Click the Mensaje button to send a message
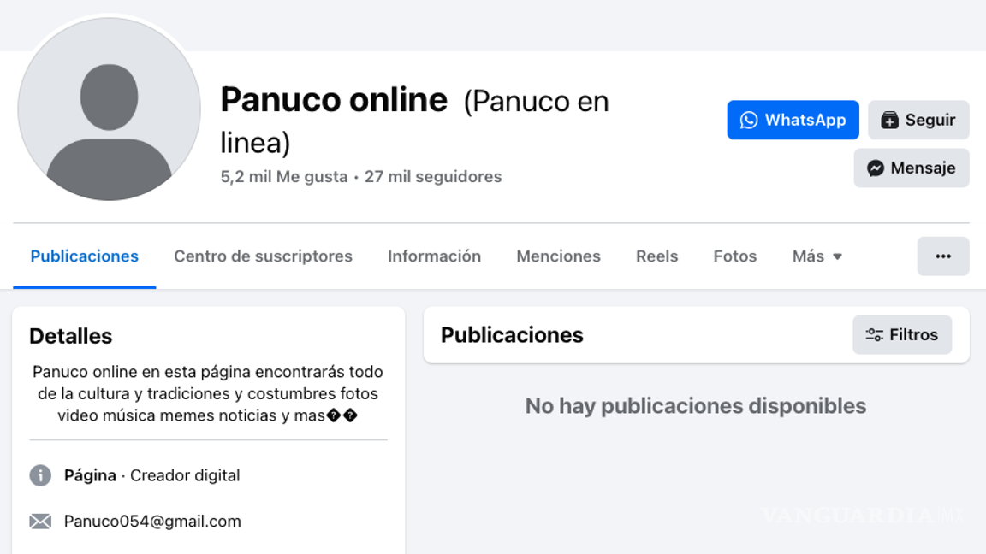986x554 pixels. (x=912, y=168)
